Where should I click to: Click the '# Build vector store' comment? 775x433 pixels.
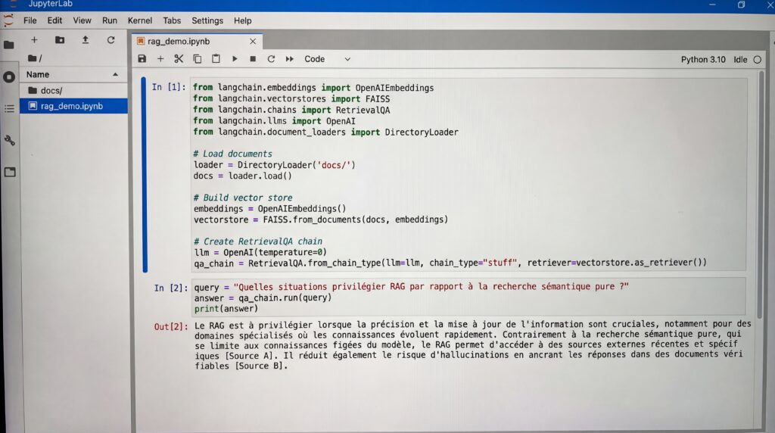click(x=243, y=198)
